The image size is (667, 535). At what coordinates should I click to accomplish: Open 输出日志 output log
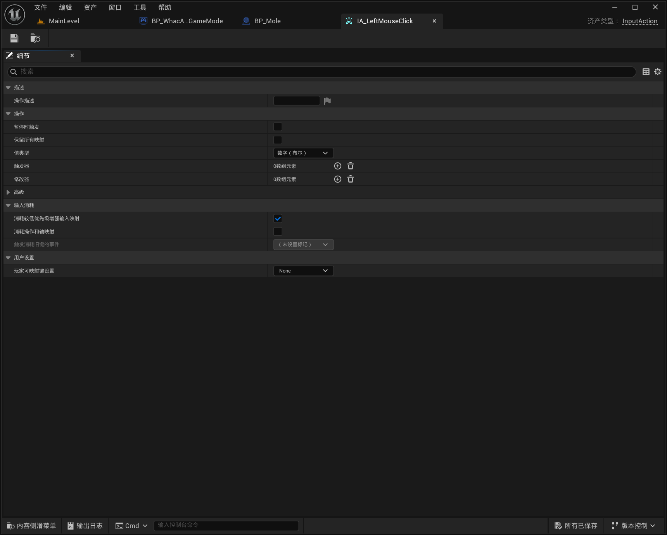click(85, 526)
